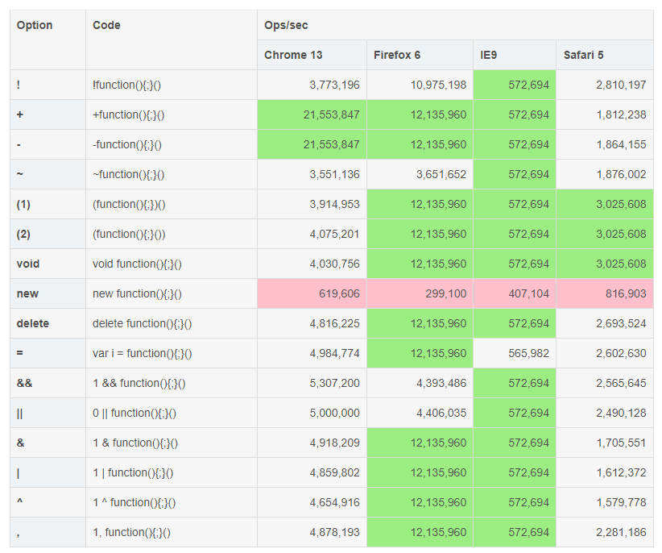Screen dimensions: 662x553
Task: Click the Ops/sec header cell
Action: point(286,25)
